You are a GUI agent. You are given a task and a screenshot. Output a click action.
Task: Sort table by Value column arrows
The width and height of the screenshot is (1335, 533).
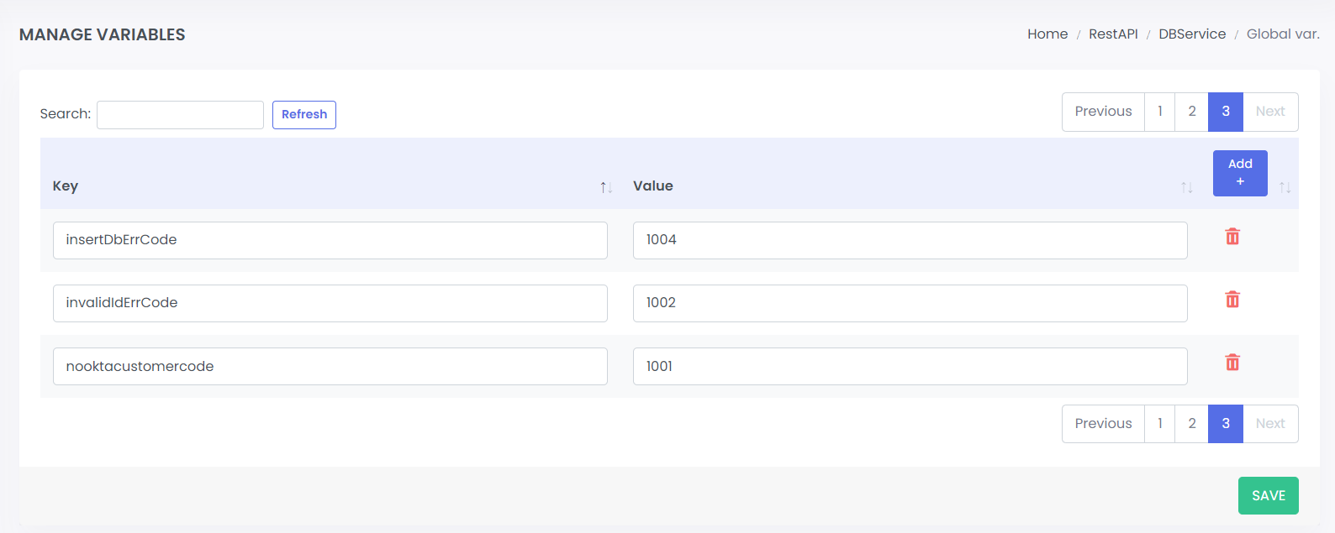(x=1186, y=187)
